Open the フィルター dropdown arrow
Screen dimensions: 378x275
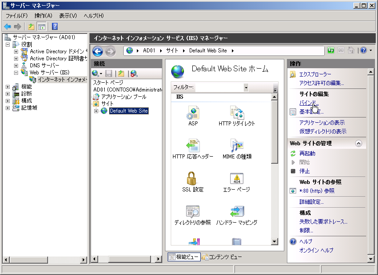click(246, 88)
